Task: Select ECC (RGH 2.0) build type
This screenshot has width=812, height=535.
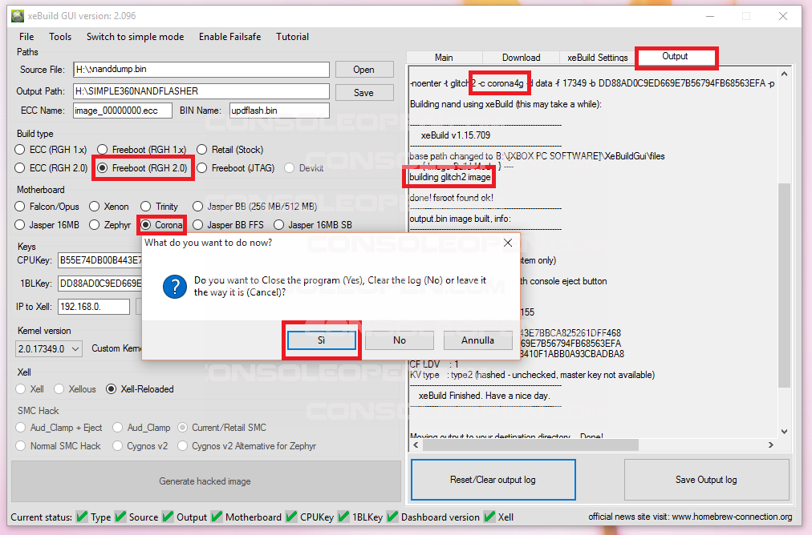Action: tap(20, 168)
